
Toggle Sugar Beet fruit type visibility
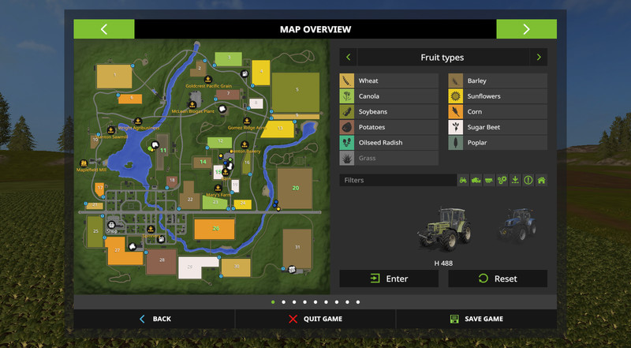497,127
